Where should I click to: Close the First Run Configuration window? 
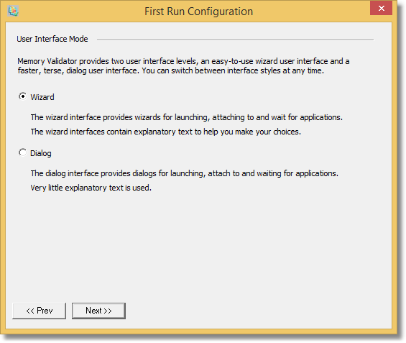[381, 9]
